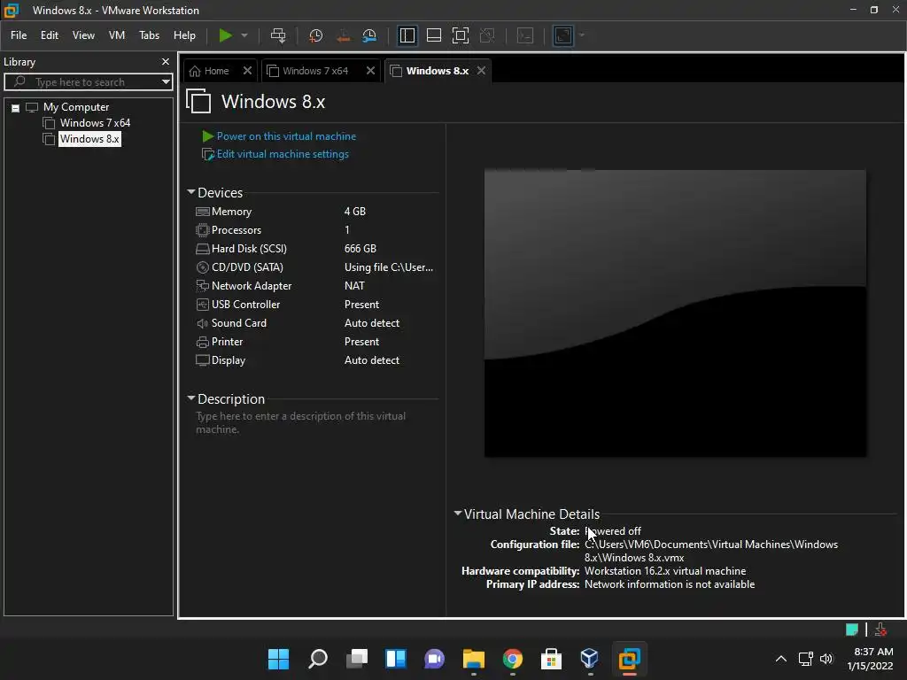
Task: Click the NAT network adapter value
Action: 354,286
